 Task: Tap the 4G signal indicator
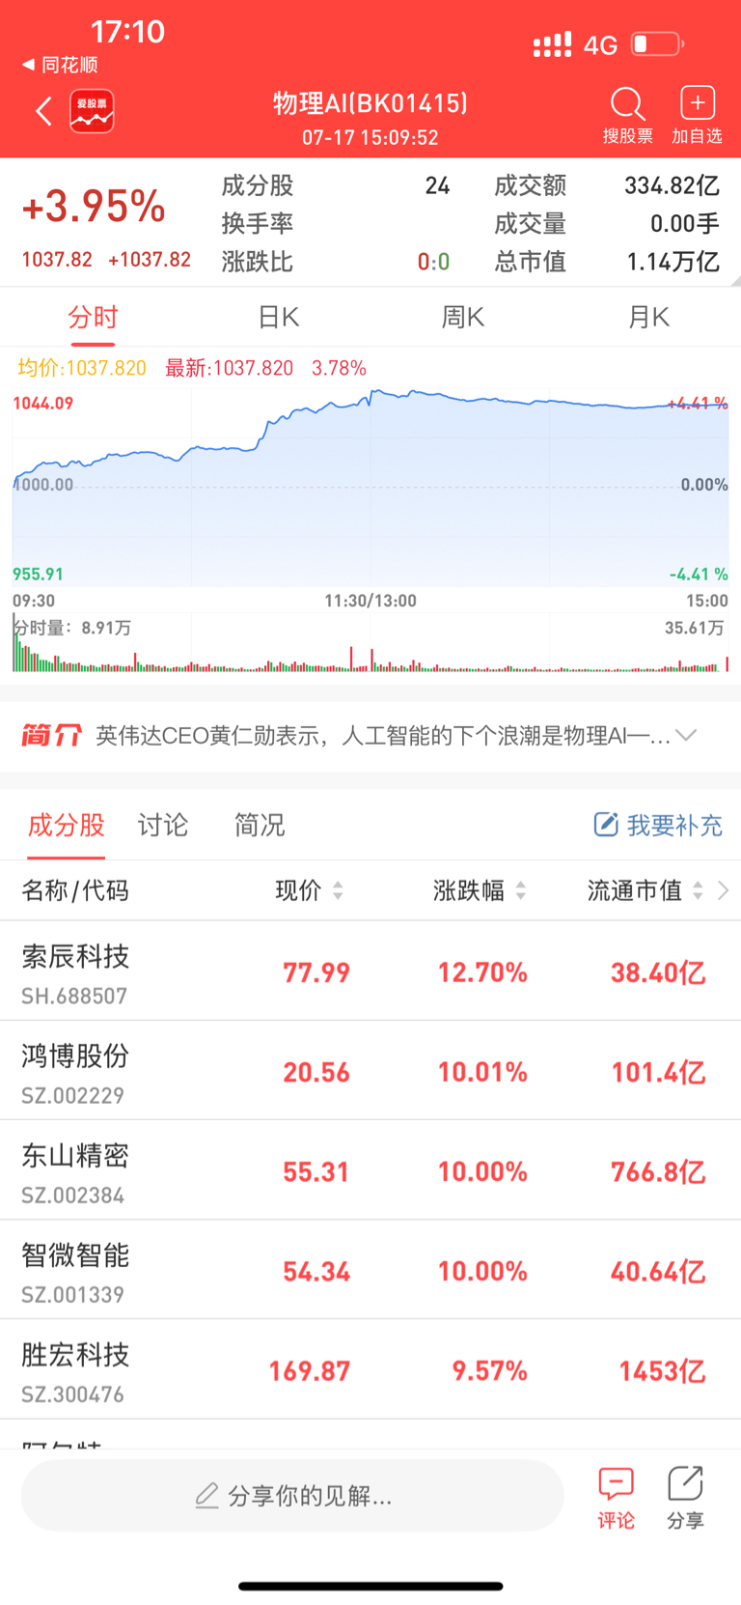tap(600, 45)
